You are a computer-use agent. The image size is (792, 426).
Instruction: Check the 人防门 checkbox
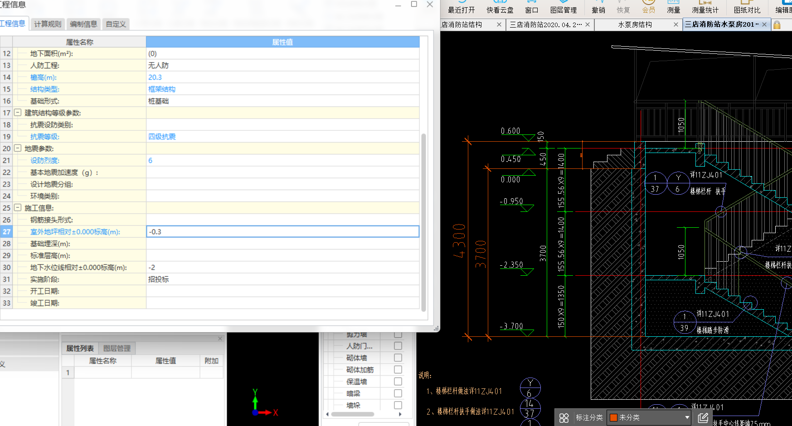tap(398, 346)
